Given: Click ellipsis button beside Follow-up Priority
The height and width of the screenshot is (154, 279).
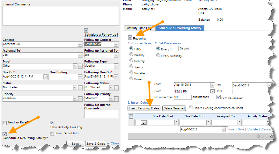Looking at the screenshot, I should click(x=116, y=99).
